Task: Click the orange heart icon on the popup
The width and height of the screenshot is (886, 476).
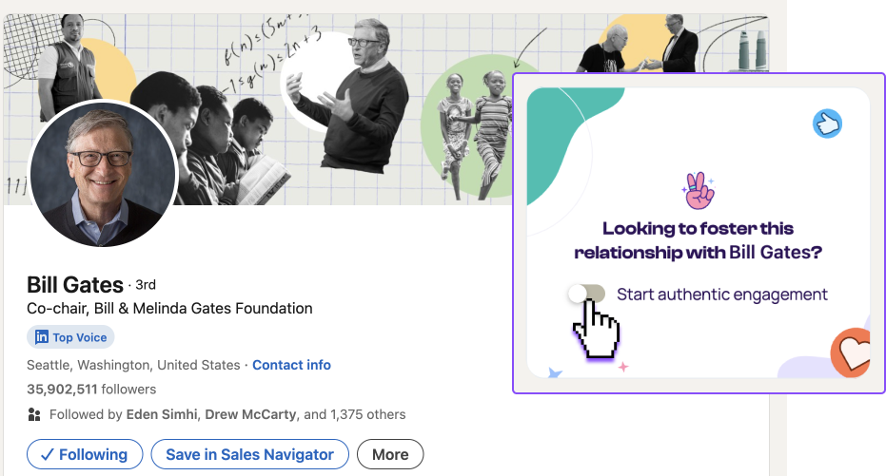Action: [852, 353]
